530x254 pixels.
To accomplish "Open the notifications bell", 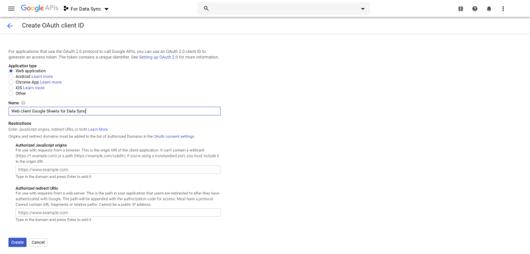I will click(x=489, y=9).
